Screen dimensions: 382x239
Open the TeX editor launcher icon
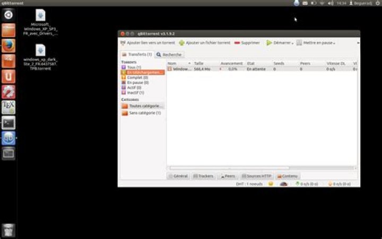coord(8,107)
